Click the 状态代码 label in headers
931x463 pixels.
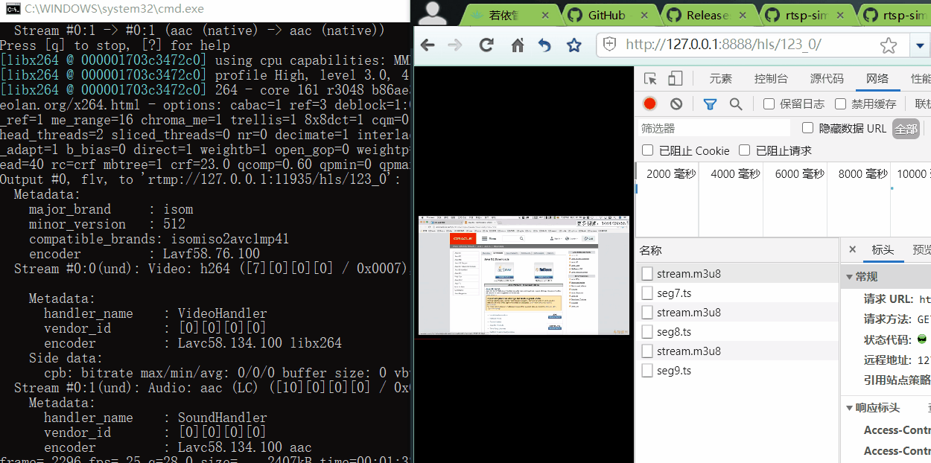pyautogui.click(x=888, y=339)
